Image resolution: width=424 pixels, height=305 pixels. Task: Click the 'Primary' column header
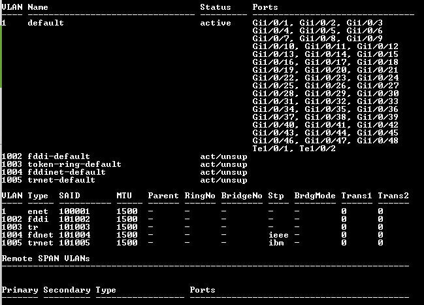[x=20, y=290]
